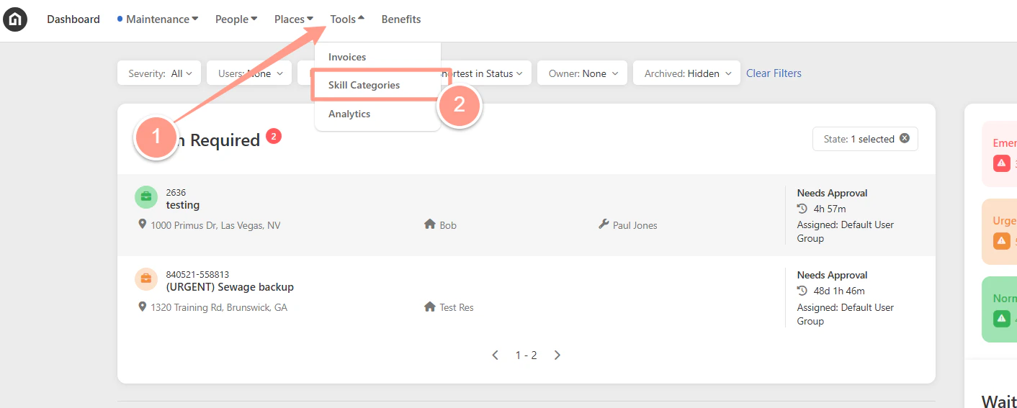
Task: Open the Users: None filter
Action: click(249, 73)
